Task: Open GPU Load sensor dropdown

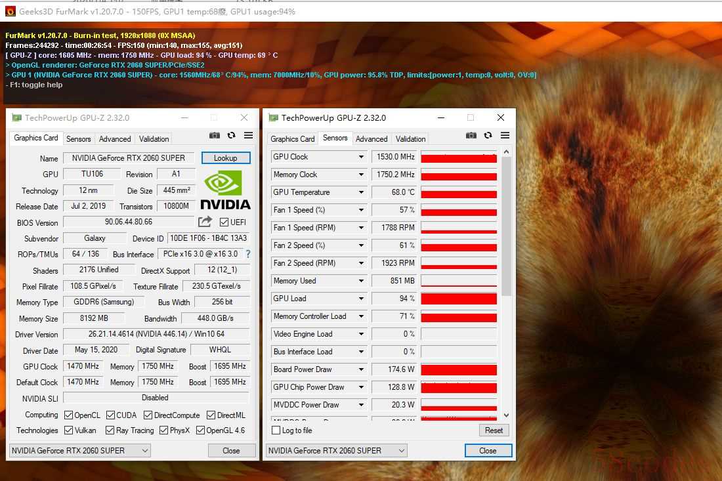Action: [362, 299]
